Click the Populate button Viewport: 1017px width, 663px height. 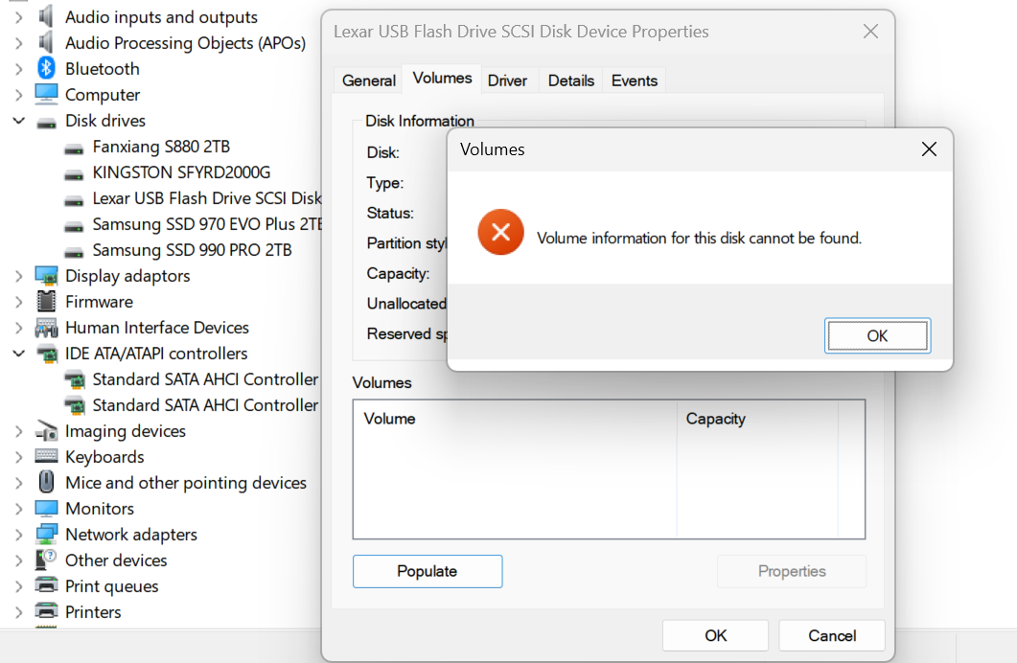[428, 571]
